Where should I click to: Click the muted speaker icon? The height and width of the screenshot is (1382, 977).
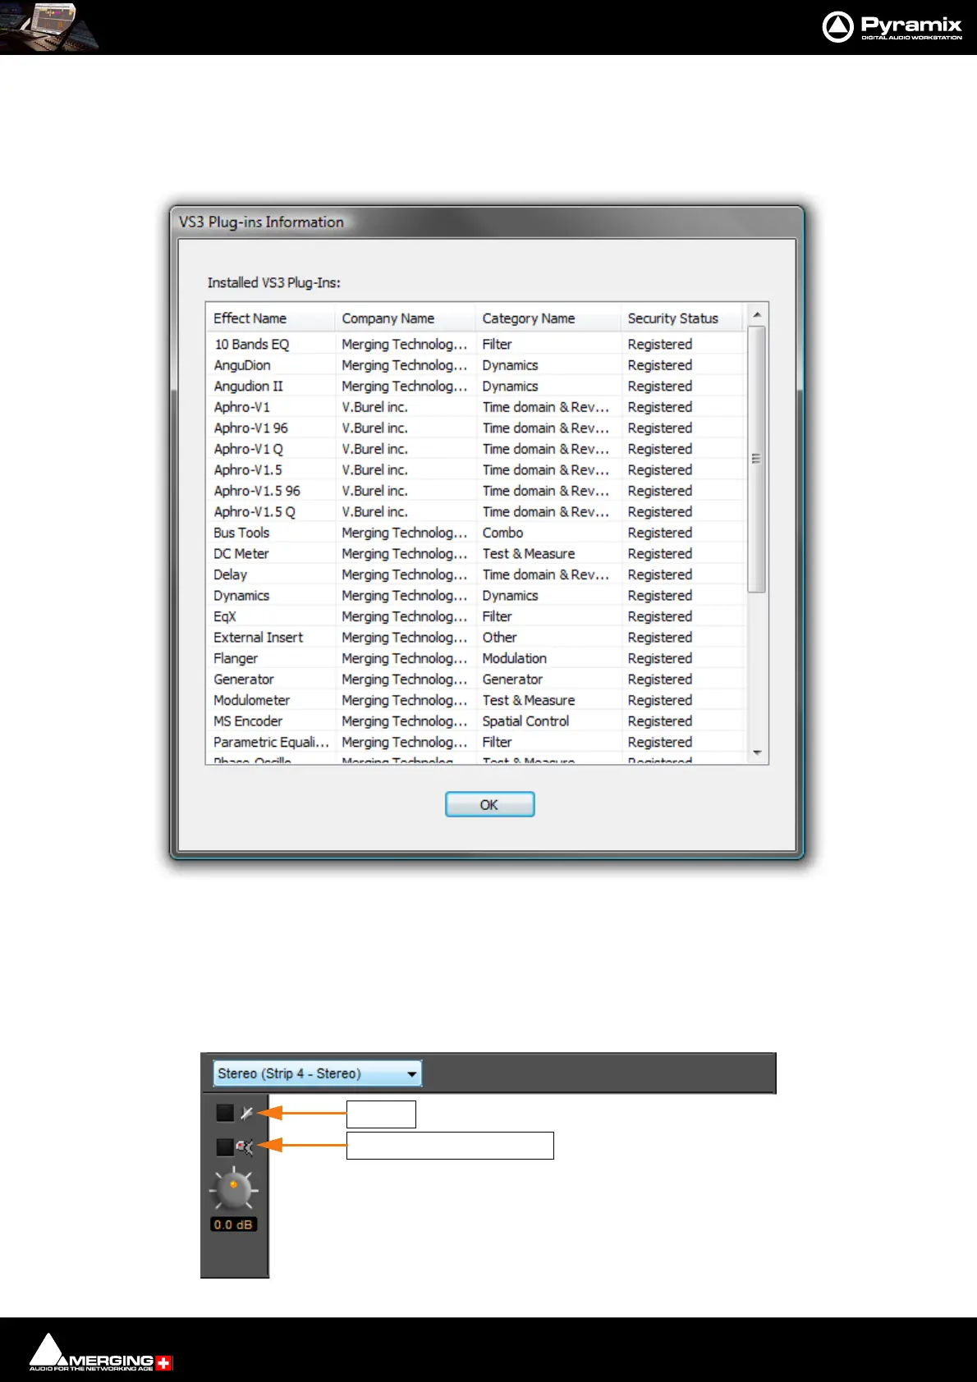point(245,1146)
